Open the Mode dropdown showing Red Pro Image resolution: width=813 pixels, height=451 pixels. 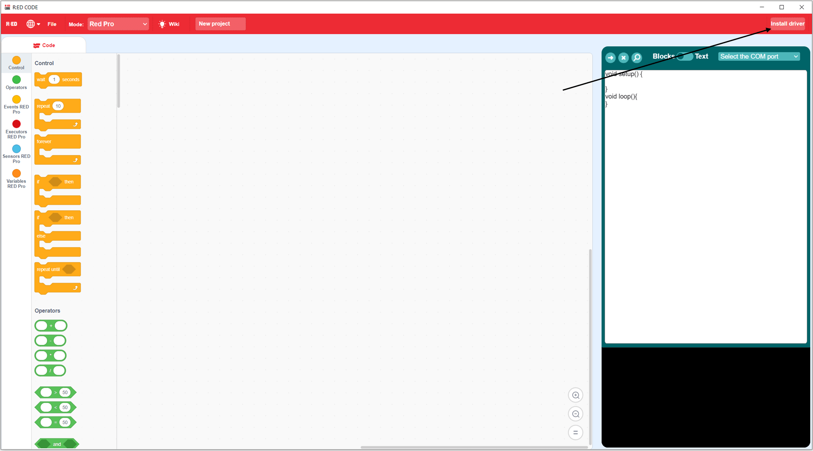point(118,24)
